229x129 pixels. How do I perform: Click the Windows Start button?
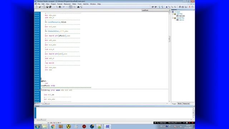click(37, 126)
